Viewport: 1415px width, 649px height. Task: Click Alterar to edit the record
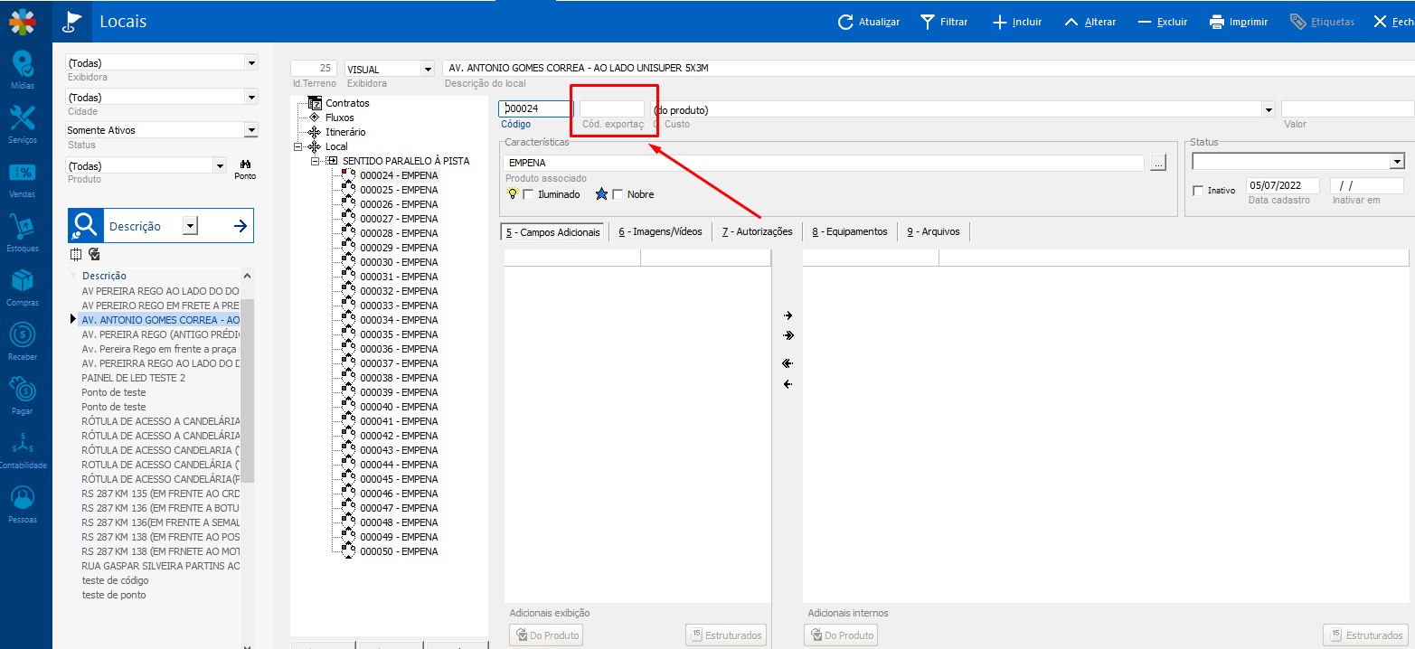(1090, 22)
